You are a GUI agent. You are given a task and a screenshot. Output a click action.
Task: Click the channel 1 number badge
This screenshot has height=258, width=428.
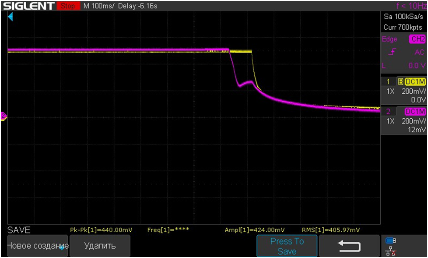388,81
